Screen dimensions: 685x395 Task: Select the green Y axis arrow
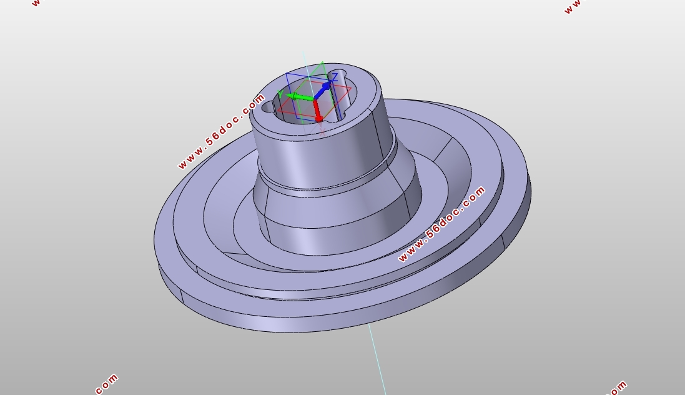pos(300,97)
